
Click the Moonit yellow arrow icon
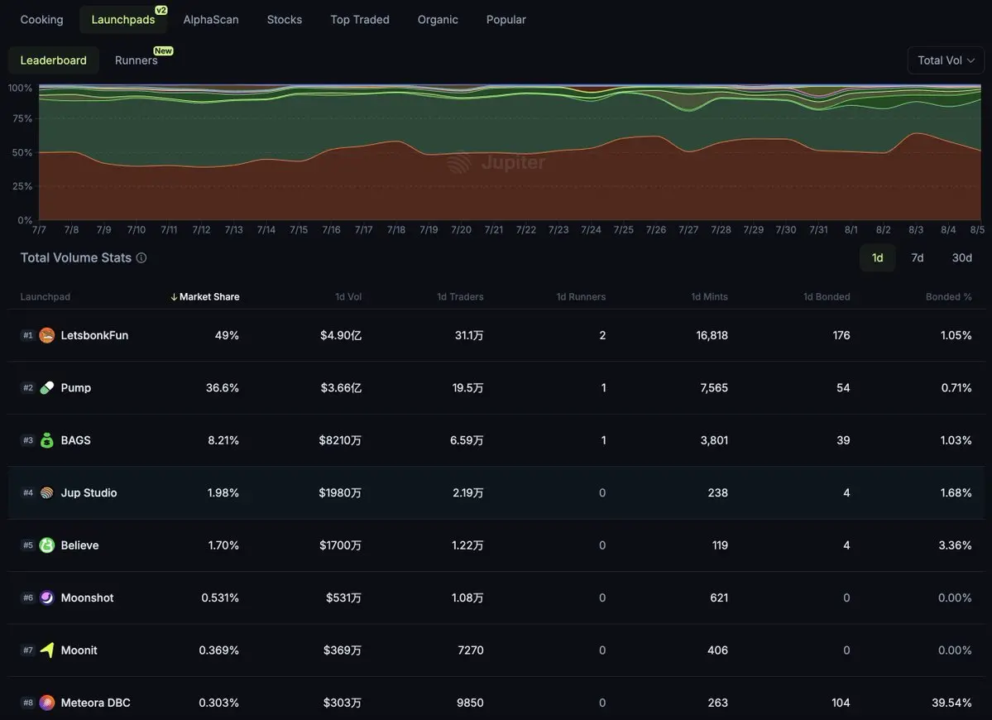(47, 650)
